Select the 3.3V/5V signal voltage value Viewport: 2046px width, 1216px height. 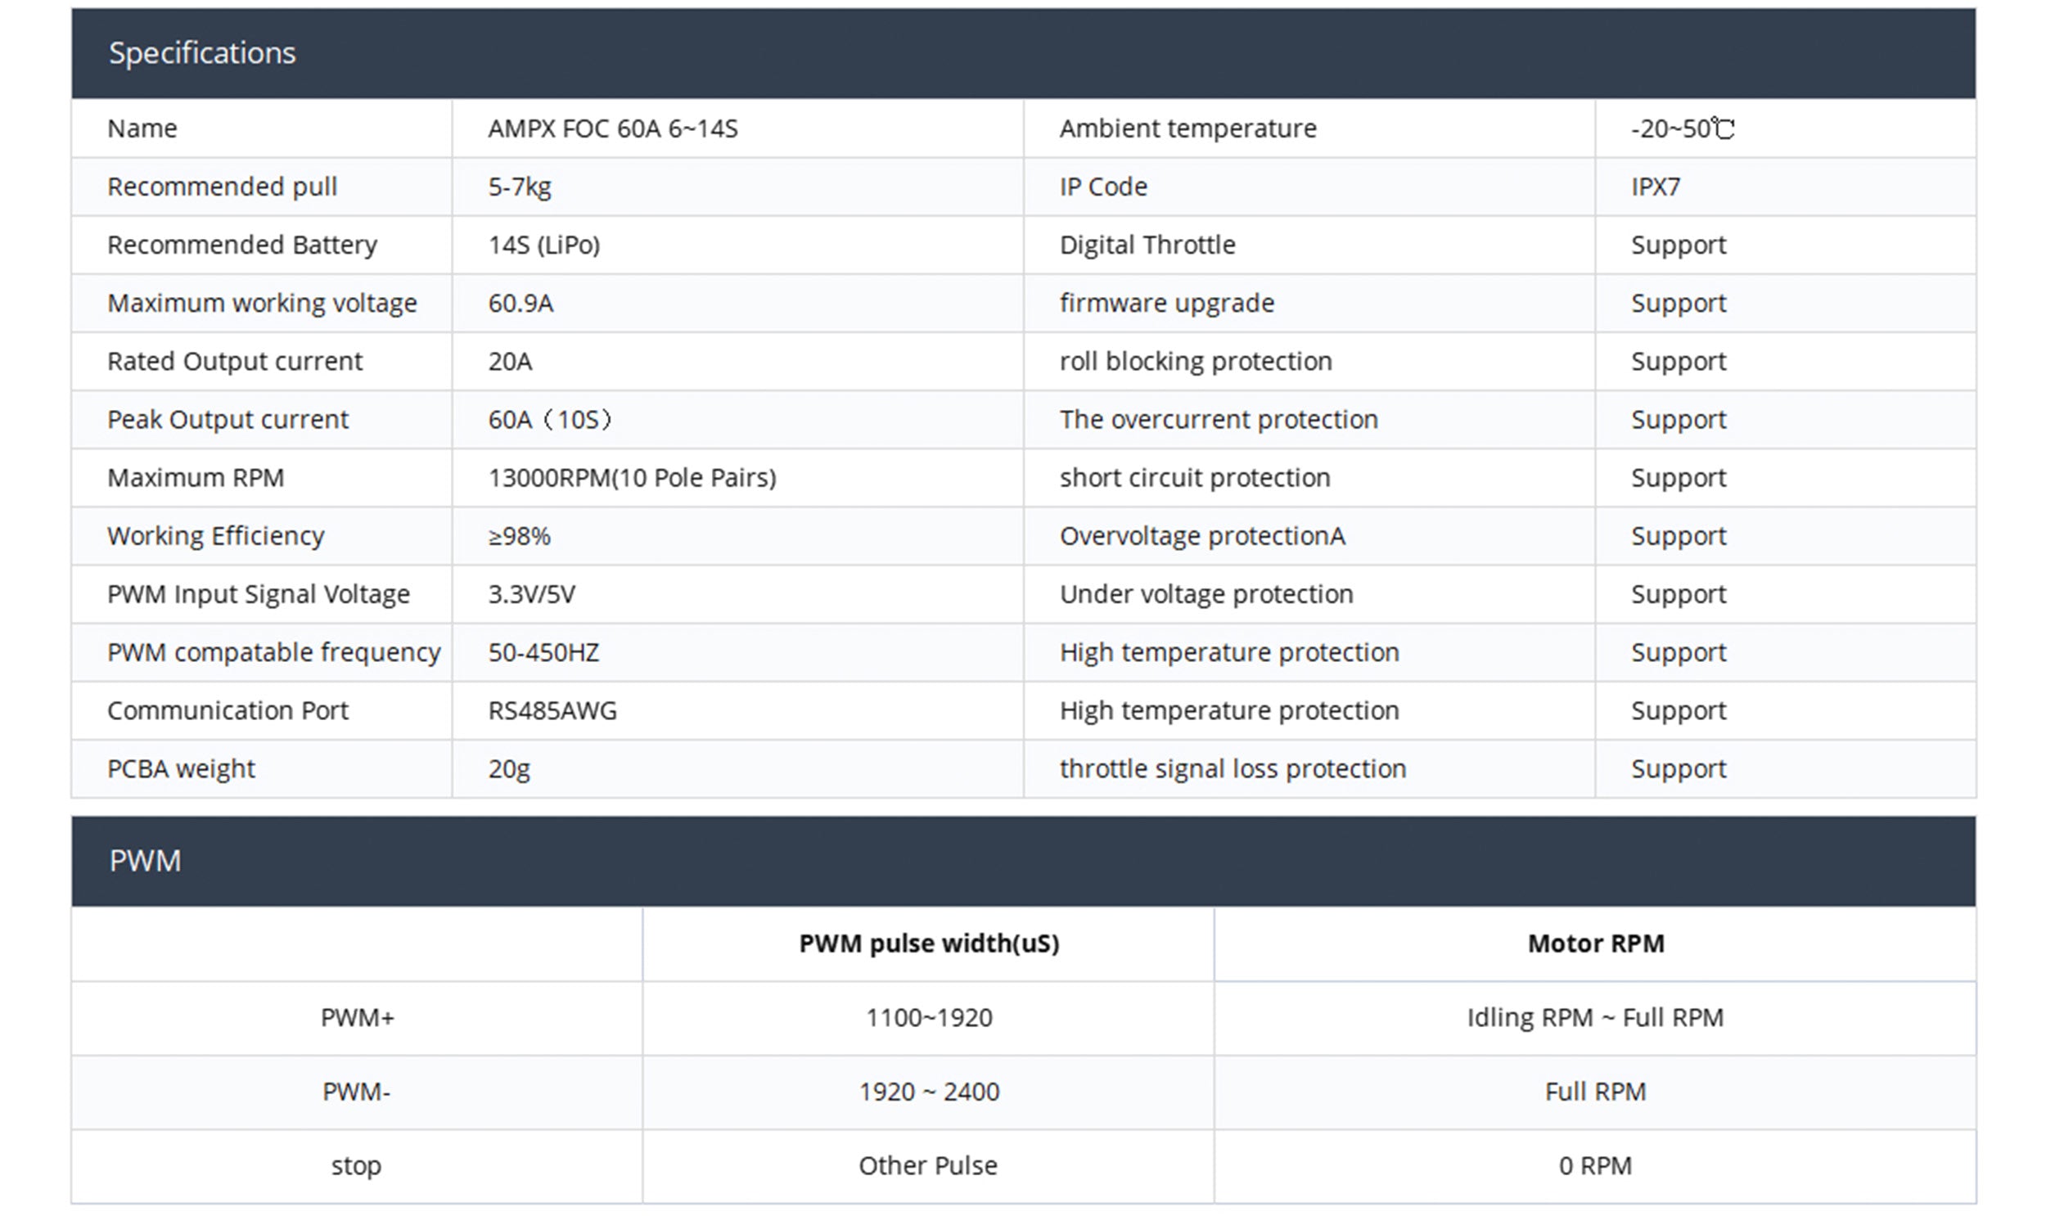click(532, 594)
